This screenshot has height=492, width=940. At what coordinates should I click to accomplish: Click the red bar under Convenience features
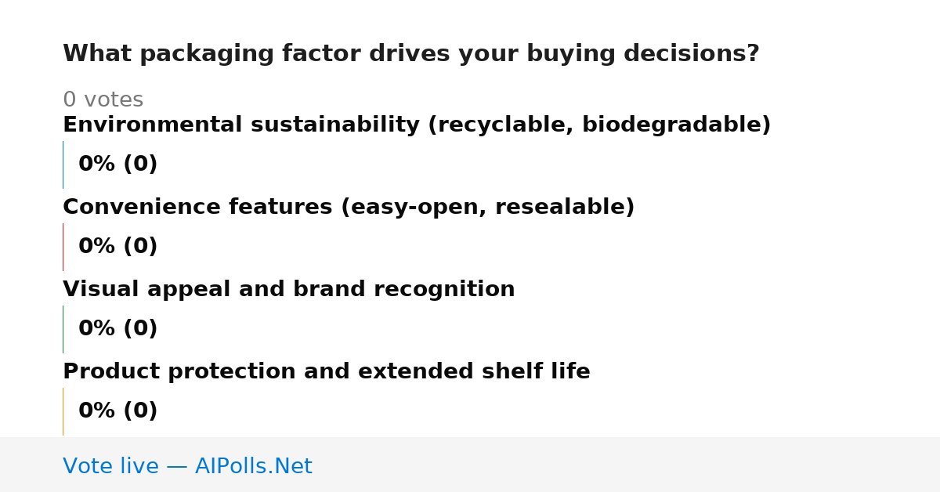[63, 247]
